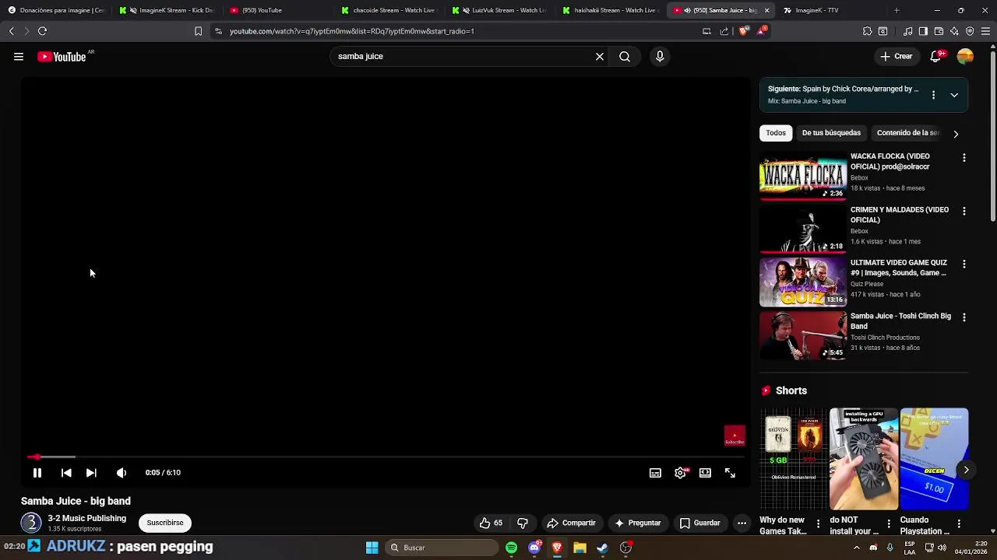
Task: Save the video using Guardar
Action: 699,523
